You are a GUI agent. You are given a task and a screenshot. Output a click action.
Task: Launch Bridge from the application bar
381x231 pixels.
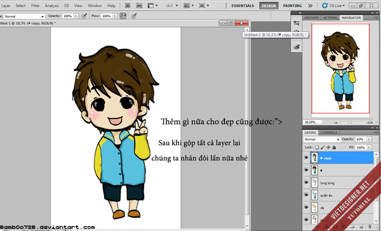point(128,5)
